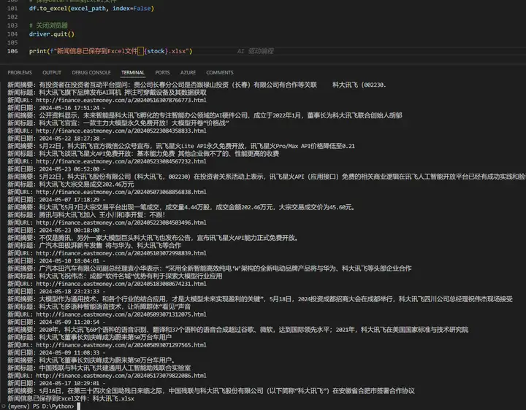Click the terminal prompt (myenv) PS D:\Python>
The image size is (526, 410).
(41, 406)
